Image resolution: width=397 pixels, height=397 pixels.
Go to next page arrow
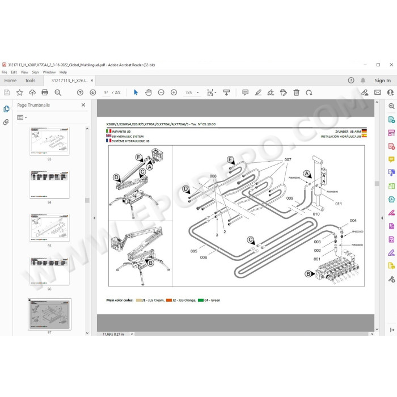tap(92, 92)
